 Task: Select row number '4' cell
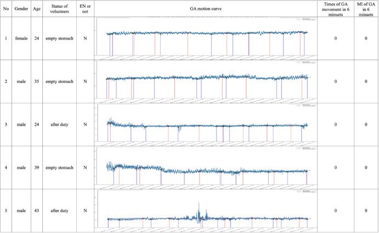click(x=6, y=167)
